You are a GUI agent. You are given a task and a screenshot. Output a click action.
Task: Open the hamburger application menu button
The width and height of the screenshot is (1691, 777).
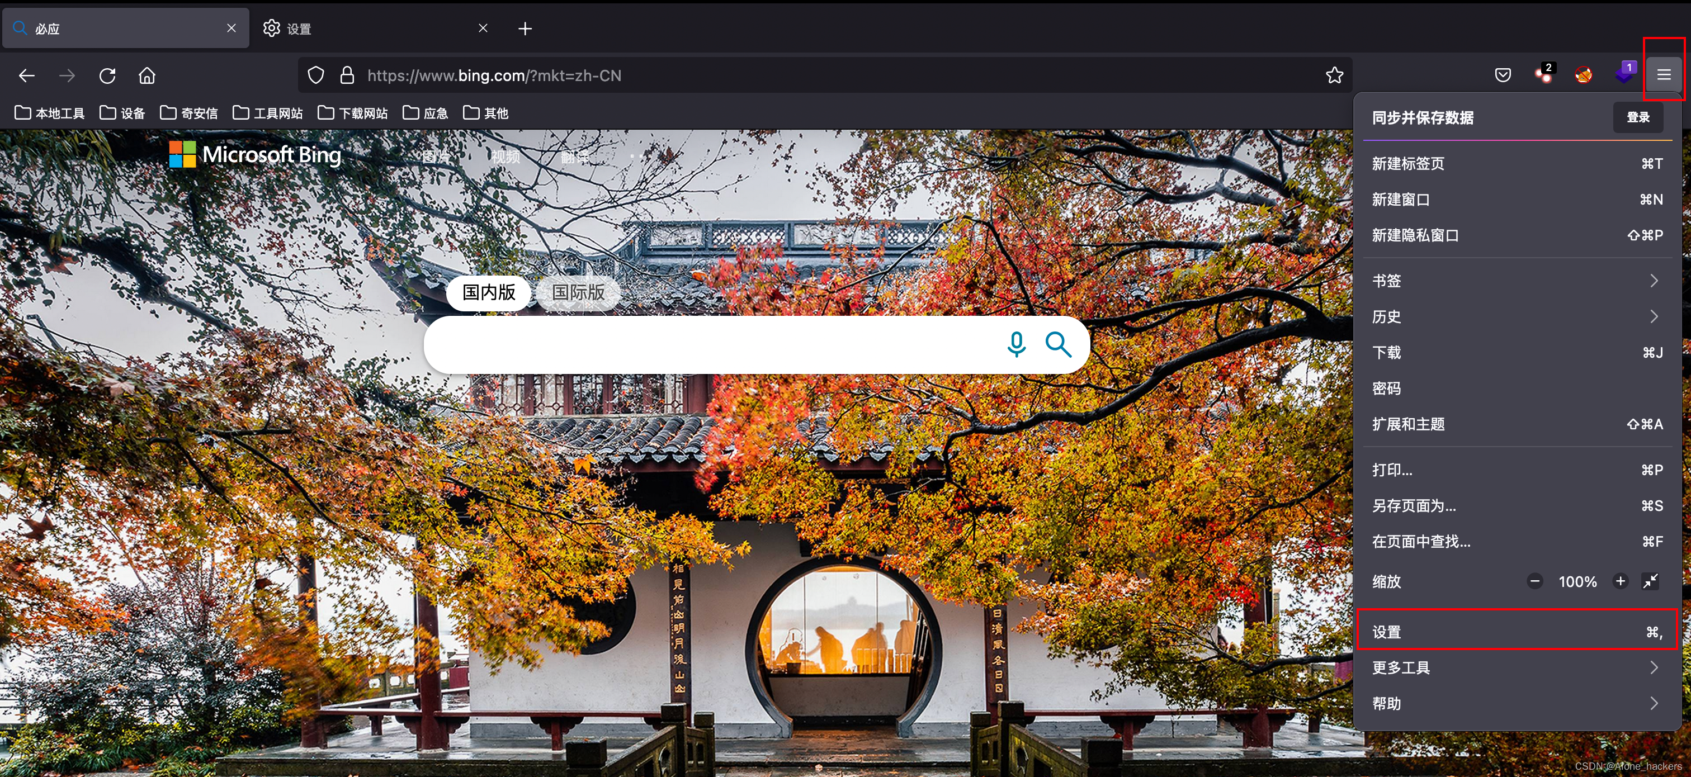pyautogui.click(x=1664, y=75)
